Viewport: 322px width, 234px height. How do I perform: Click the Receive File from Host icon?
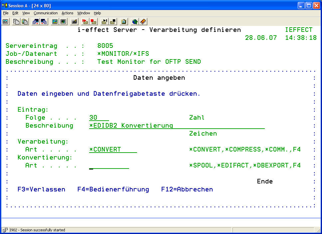tap(44, 22)
